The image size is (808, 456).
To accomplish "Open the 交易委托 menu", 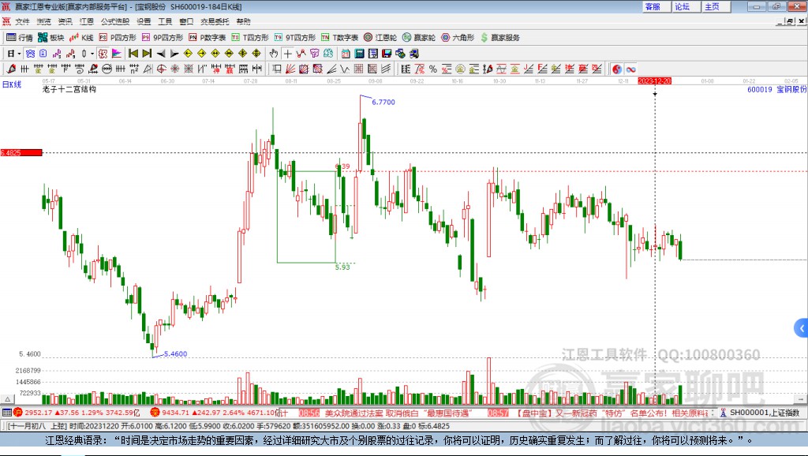I will click(x=215, y=21).
